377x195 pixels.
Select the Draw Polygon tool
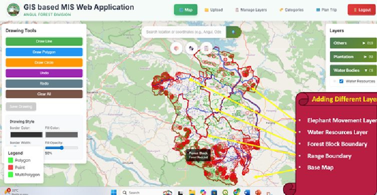pos(44,52)
